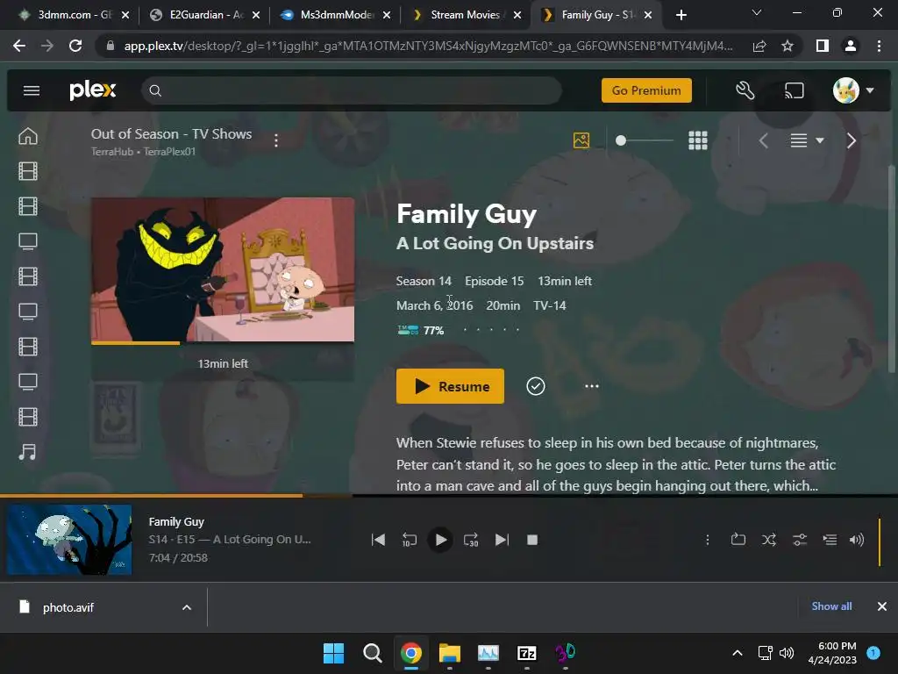
Task: Expand photo.avif download options chevron
Action: click(187, 607)
